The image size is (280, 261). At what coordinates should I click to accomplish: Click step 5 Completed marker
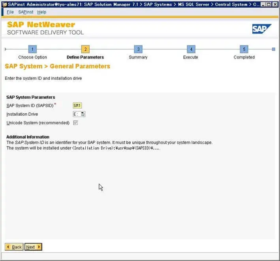244,49
